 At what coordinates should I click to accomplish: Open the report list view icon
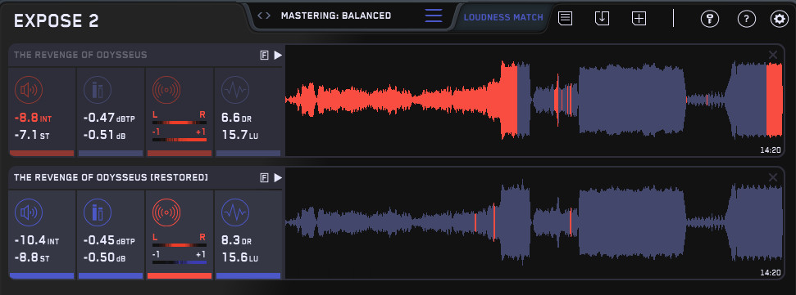pyautogui.click(x=565, y=19)
